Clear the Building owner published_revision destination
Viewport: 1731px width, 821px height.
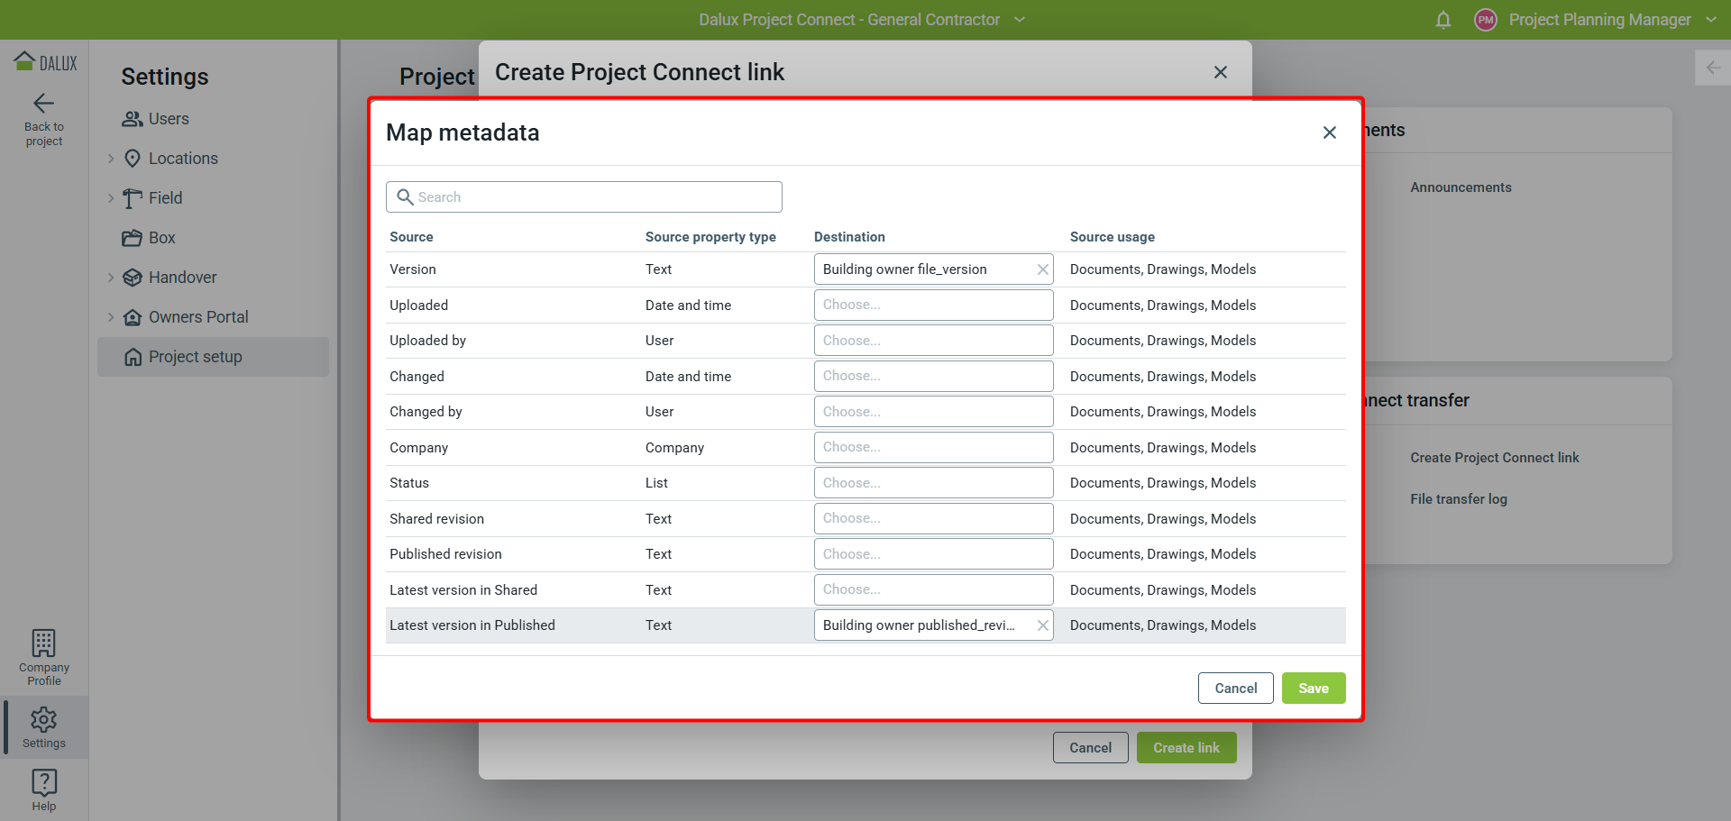1042,625
